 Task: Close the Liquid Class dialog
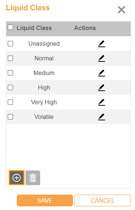click(x=121, y=10)
